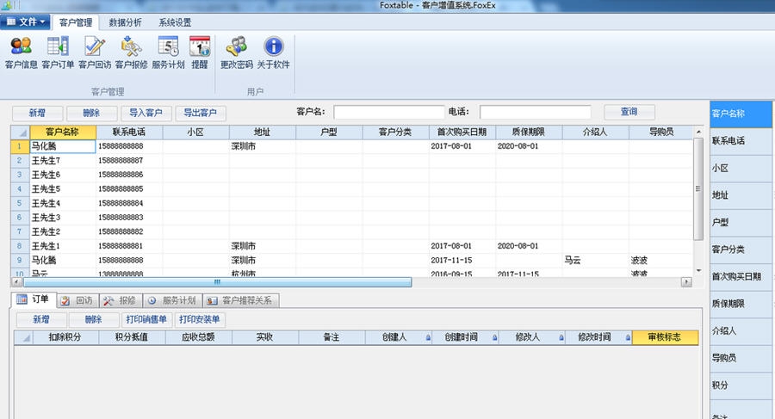The width and height of the screenshot is (775, 419).
Task: Click the 小区 column header in customer table
Action: (x=195, y=132)
